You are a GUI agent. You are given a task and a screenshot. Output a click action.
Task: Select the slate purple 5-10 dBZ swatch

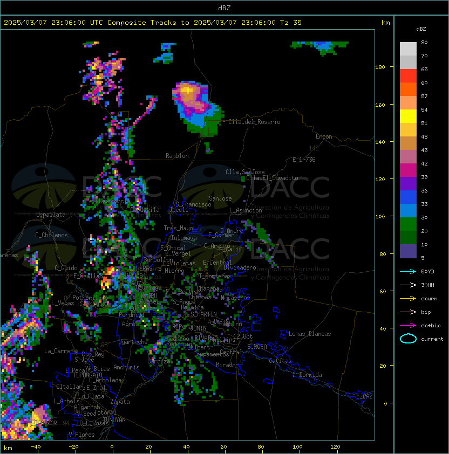point(408,251)
